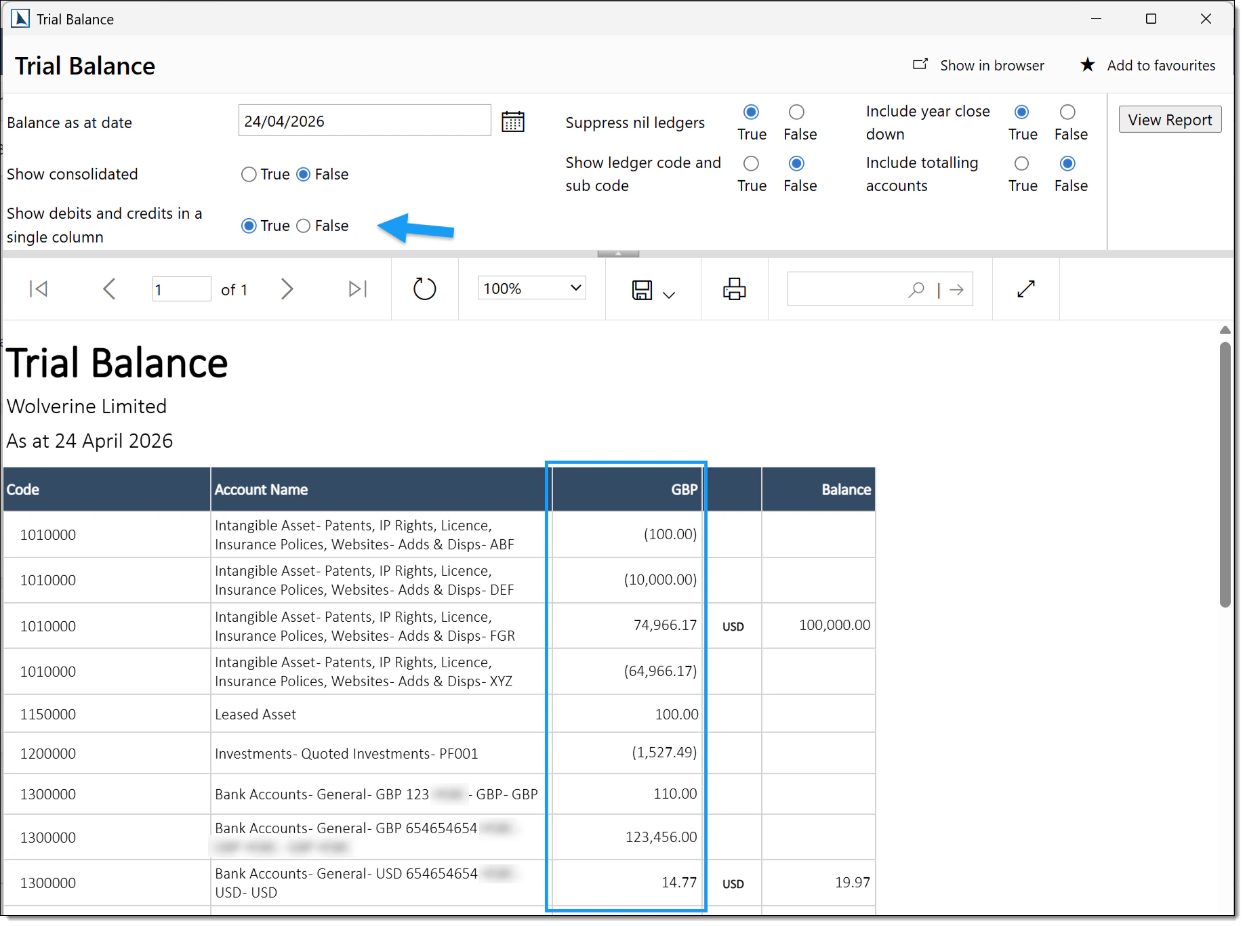The height and width of the screenshot is (926, 1245).
Task: Click the 19.97 balance value
Action: click(853, 882)
